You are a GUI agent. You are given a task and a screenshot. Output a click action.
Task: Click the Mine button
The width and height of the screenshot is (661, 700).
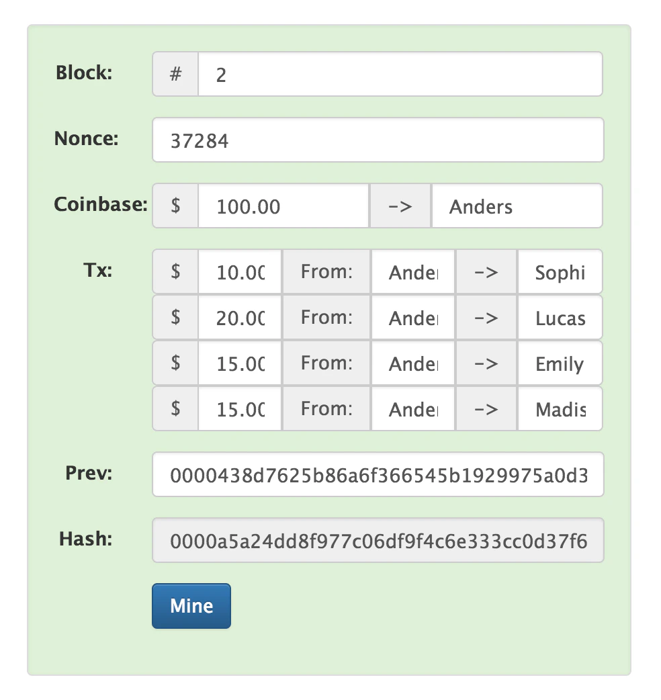(x=191, y=605)
